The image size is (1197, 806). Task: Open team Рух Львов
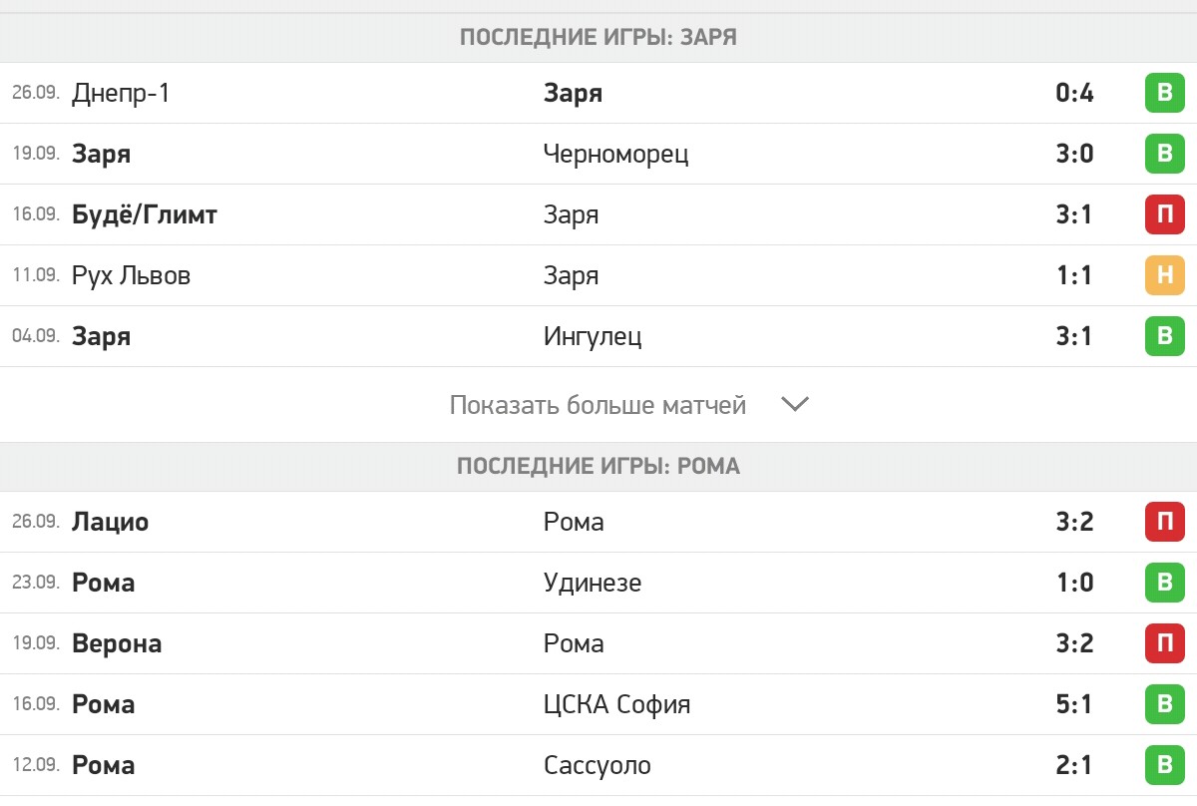click(x=131, y=276)
